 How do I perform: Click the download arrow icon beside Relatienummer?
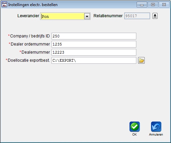(x=155, y=16)
